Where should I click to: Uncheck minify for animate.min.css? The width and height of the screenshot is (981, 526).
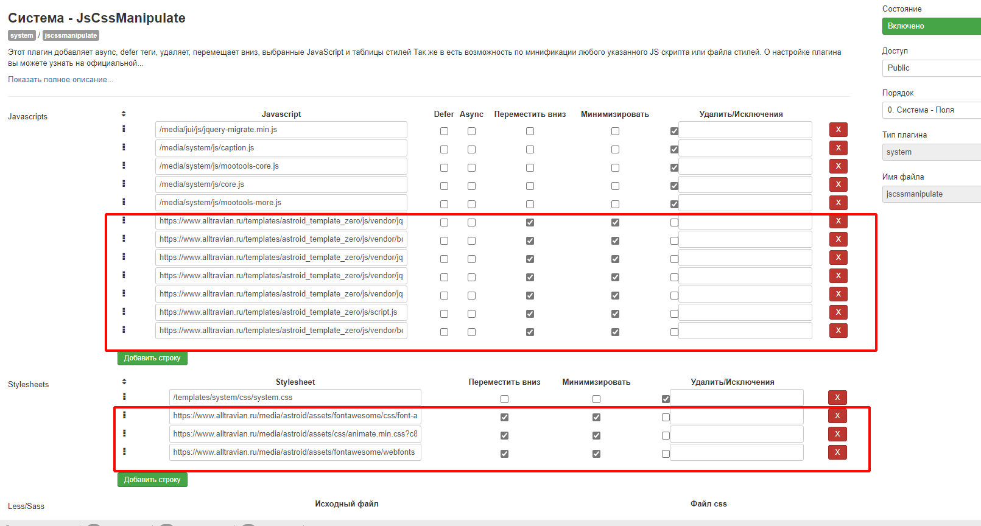pyautogui.click(x=596, y=436)
